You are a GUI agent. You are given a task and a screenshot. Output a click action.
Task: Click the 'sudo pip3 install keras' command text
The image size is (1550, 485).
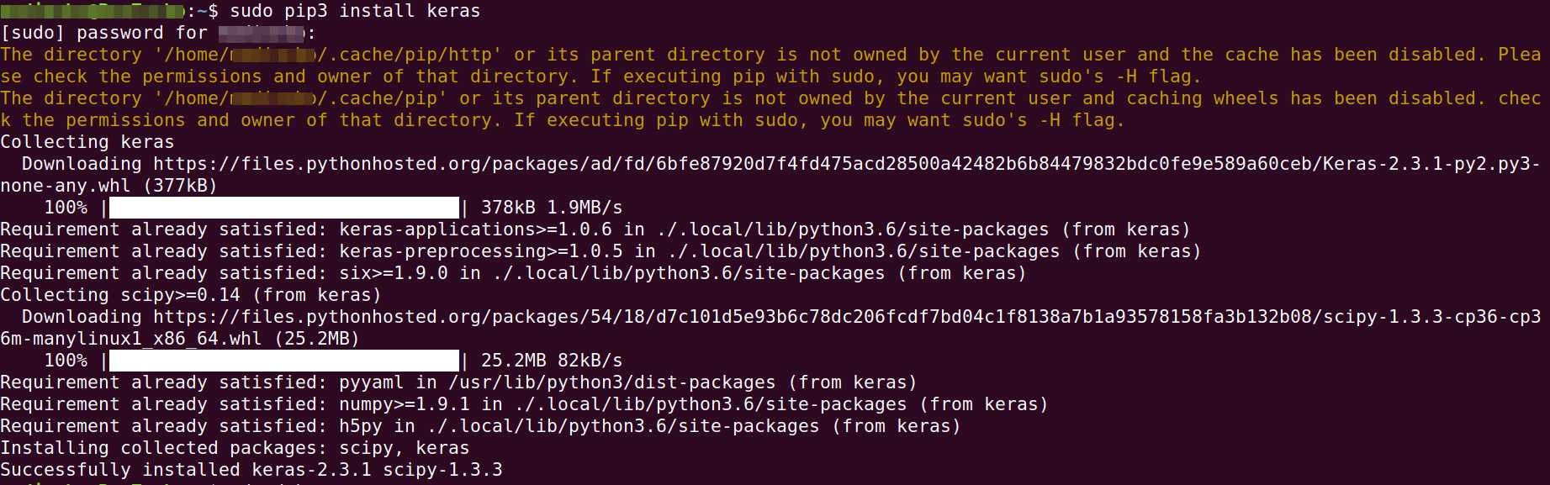[355, 11]
